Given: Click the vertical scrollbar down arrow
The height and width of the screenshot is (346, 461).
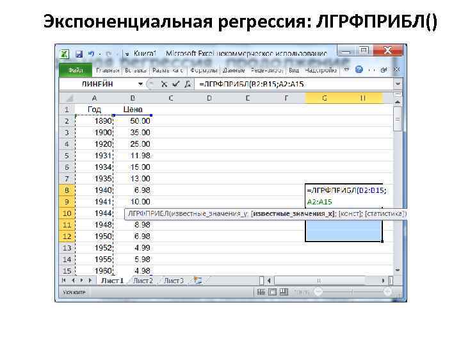Looking at the screenshot, I should (398, 270).
